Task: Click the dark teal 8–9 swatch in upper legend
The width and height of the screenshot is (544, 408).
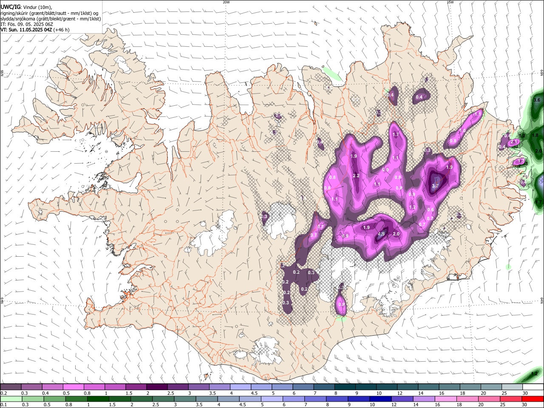Action: click(345, 387)
